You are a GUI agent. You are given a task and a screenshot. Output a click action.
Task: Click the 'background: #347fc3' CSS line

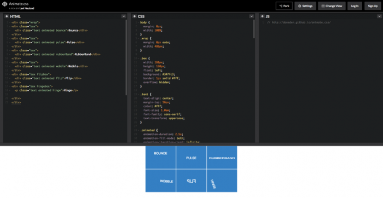[x=159, y=74]
